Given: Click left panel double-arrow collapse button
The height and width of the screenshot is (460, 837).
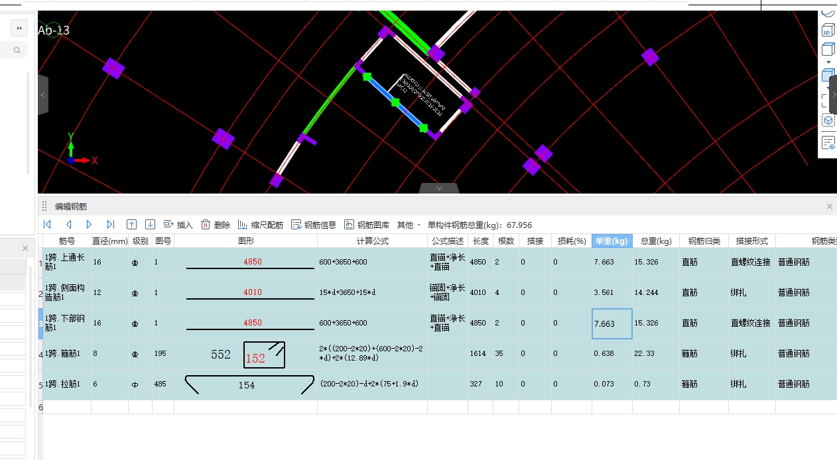Looking at the screenshot, I should [x=19, y=28].
